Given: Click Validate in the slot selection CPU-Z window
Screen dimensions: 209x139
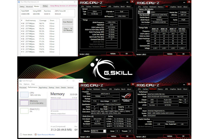Looking at the screenshot, I should pos(169,54).
